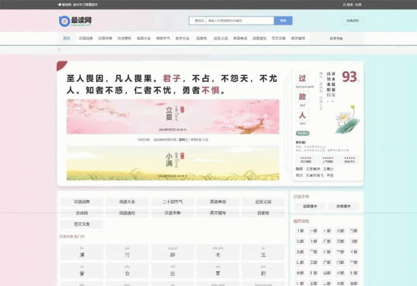Click into the keyword search input field
Image resolution: width=417 pixels, height=286 pixels.
(239, 21)
